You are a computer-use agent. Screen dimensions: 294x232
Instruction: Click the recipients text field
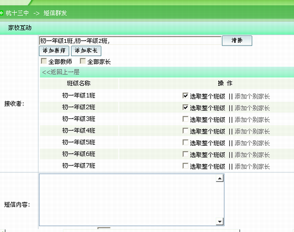[130, 41]
